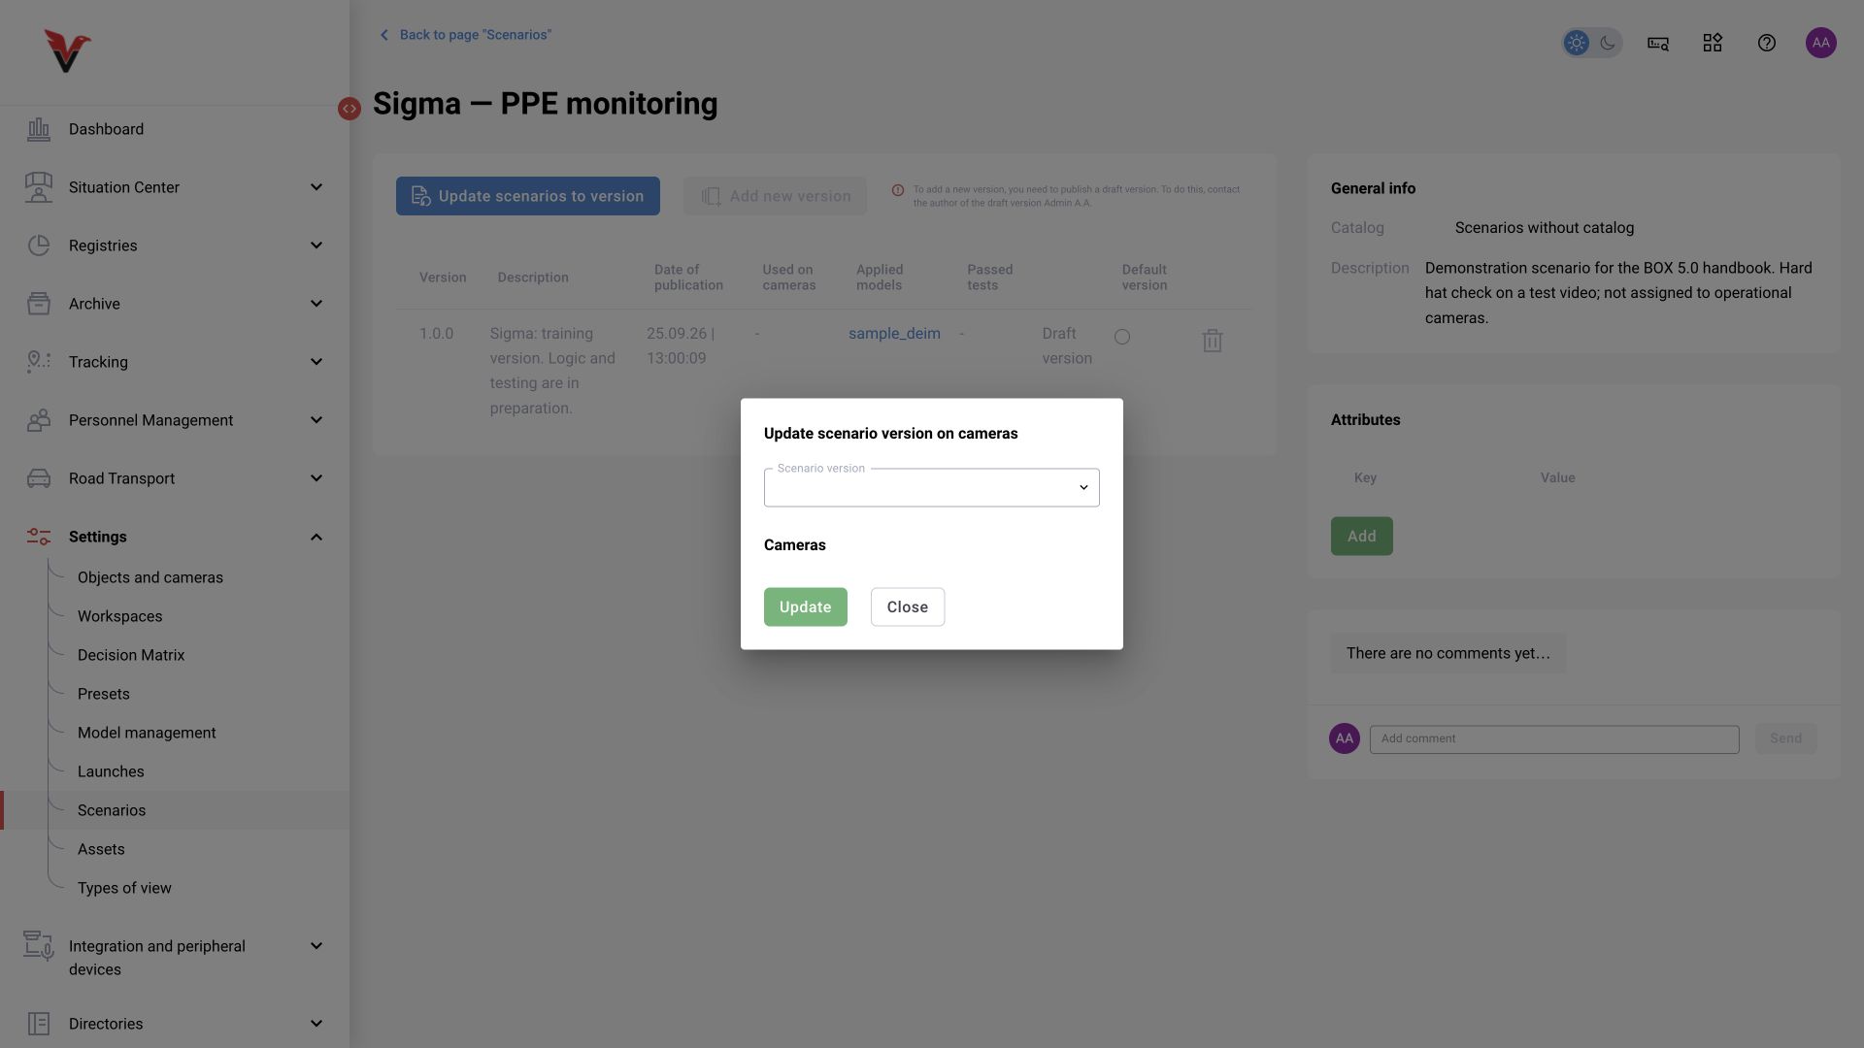This screenshot has height=1048, width=1864.
Task: Go to Model management page
Action: point(147,733)
